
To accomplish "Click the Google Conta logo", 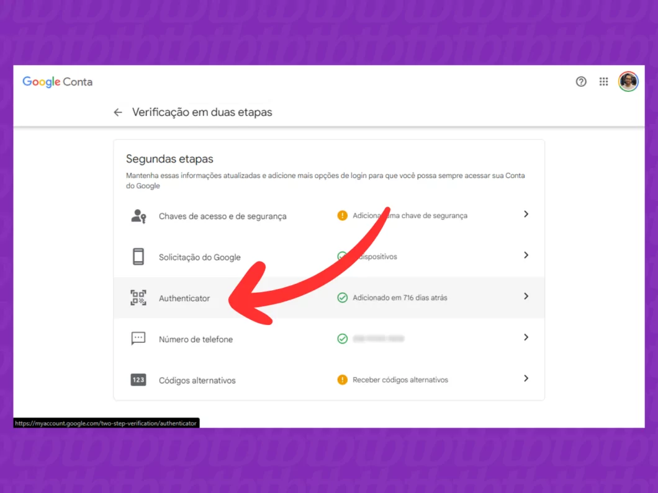I will pos(58,82).
